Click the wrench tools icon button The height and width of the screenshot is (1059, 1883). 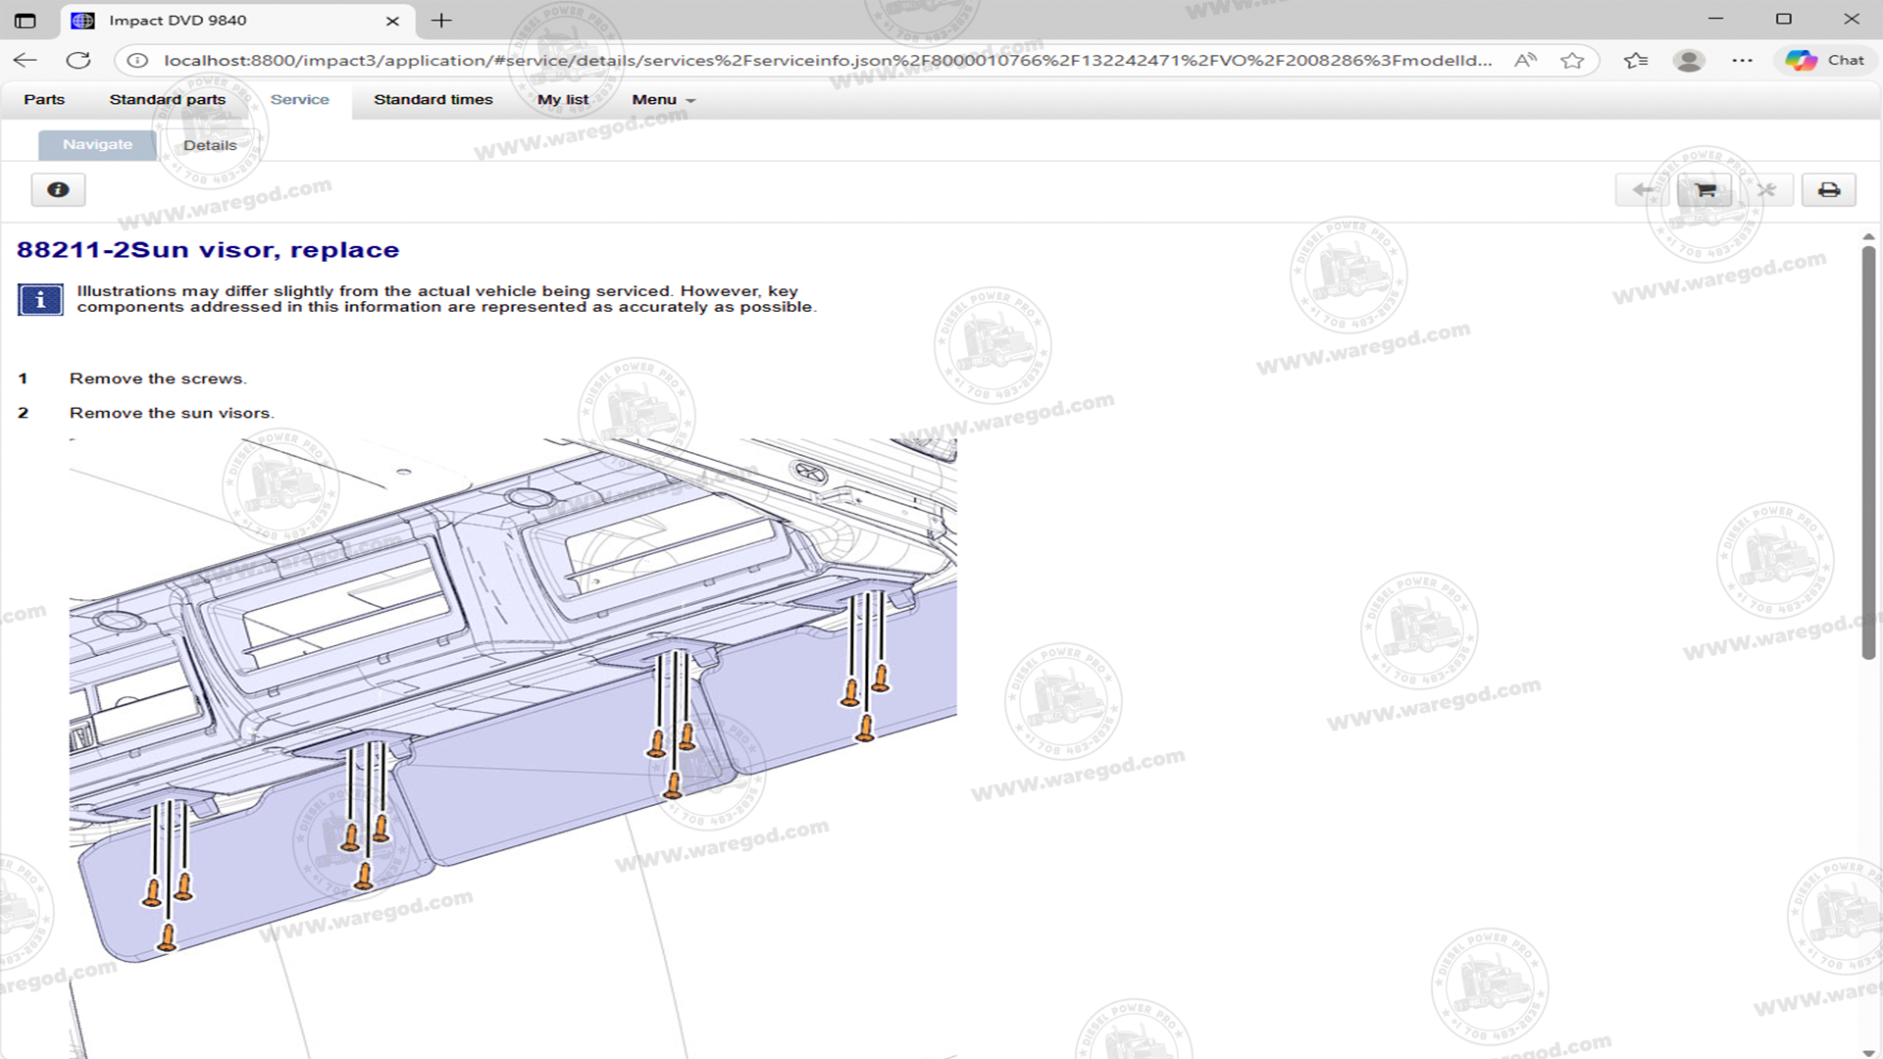pos(1766,190)
